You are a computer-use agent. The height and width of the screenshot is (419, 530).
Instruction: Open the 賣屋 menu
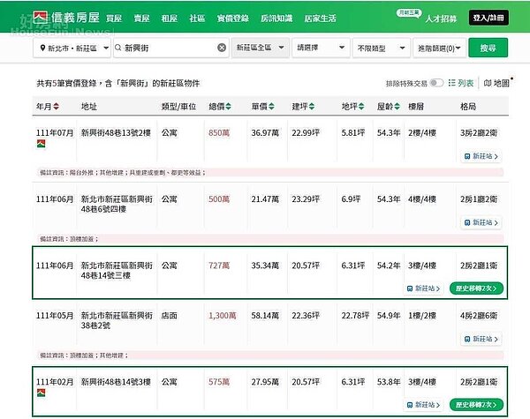pos(141,19)
